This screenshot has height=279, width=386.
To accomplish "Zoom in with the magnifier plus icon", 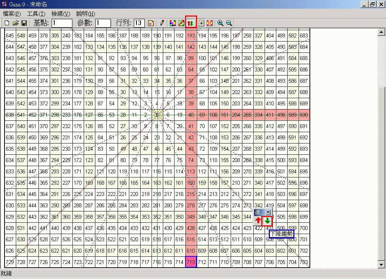I will 220,23.
